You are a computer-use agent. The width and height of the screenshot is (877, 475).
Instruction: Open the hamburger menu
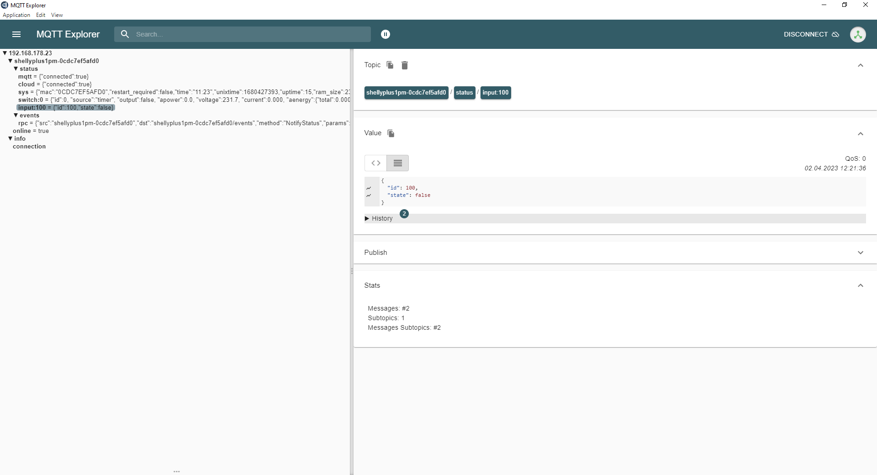click(x=16, y=34)
